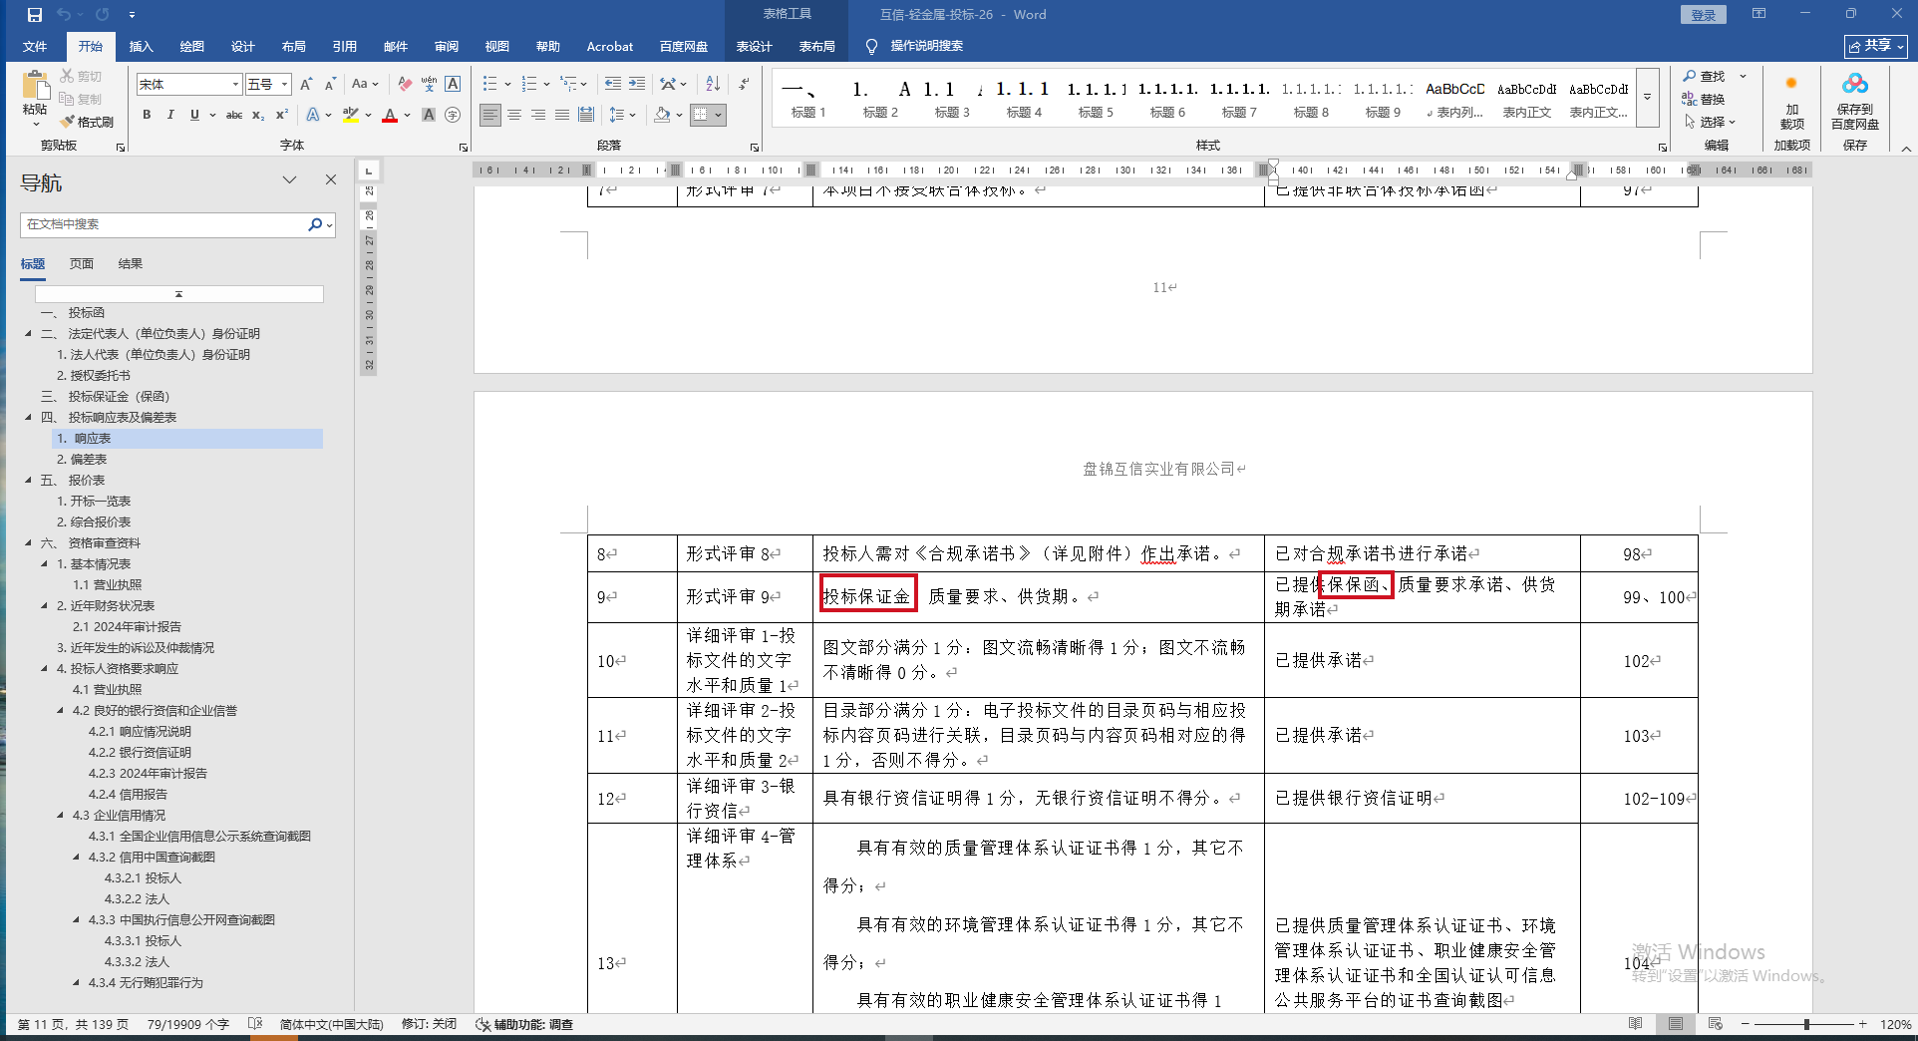Open the 表布局 table layout tab

coord(817,46)
